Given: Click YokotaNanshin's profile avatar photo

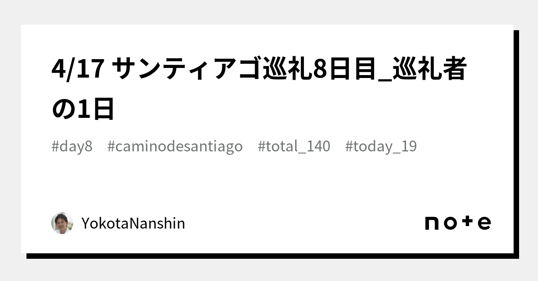Looking at the screenshot, I should click(62, 223).
